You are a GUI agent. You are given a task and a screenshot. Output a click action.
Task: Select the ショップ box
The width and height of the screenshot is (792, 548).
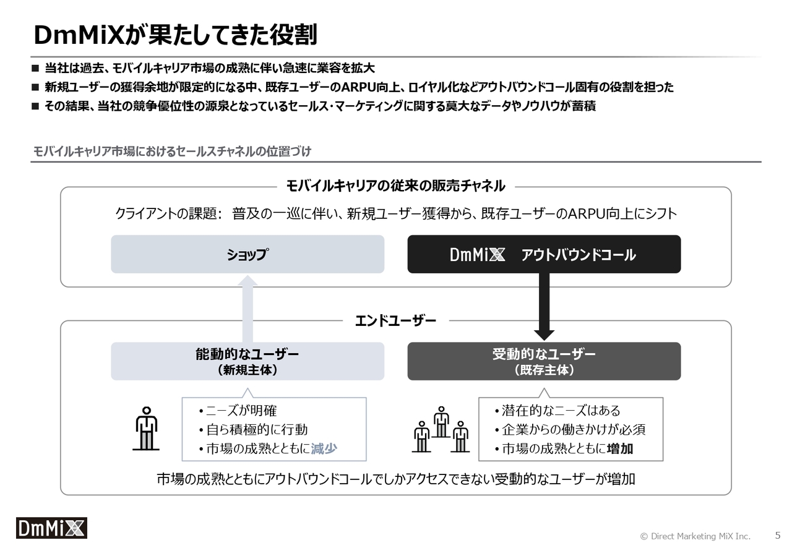(x=247, y=254)
